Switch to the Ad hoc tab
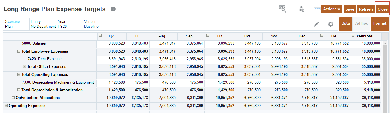The height and width of the screenshot is (113, 390). pyautogui.click(x=361, y=24)
